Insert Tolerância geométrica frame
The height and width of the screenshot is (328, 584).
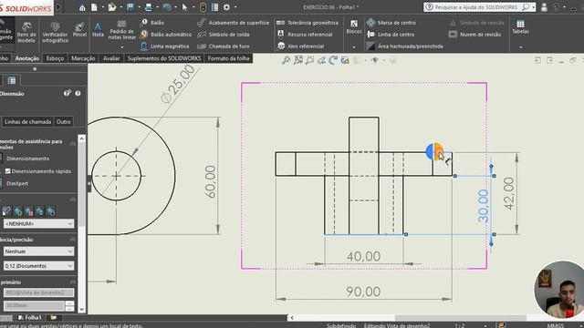(308, 23)
